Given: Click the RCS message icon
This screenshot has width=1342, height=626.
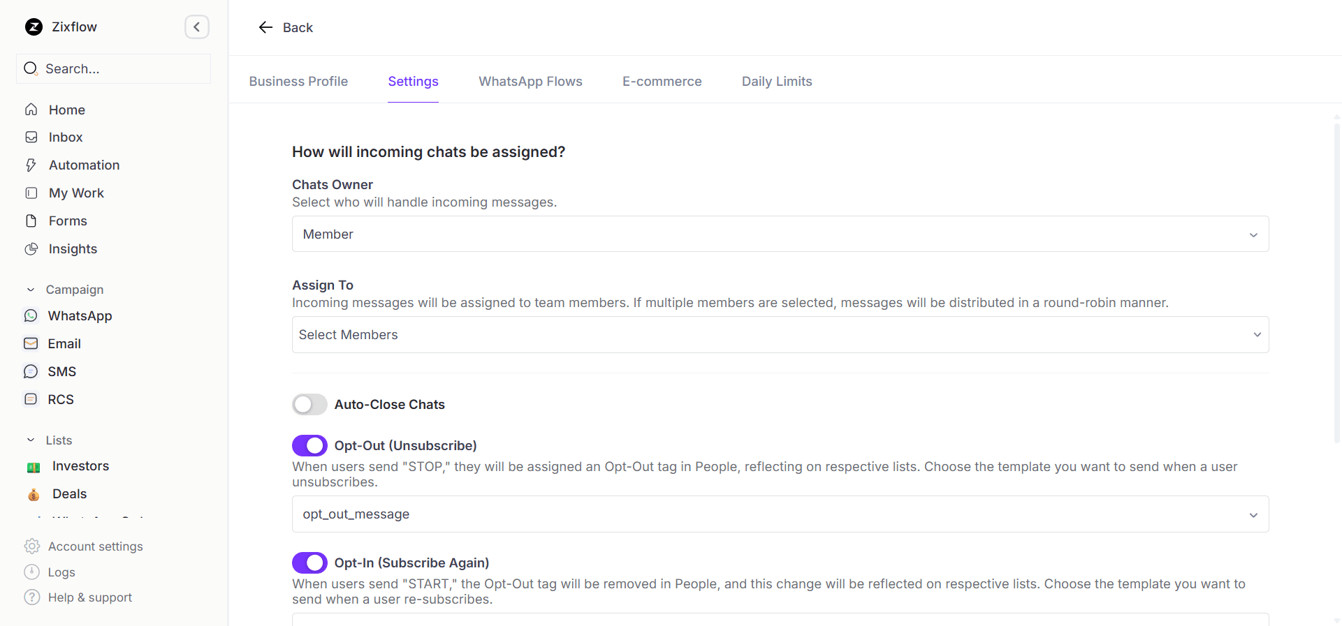Looking at the screenshot, I should (x=31, y=400).
